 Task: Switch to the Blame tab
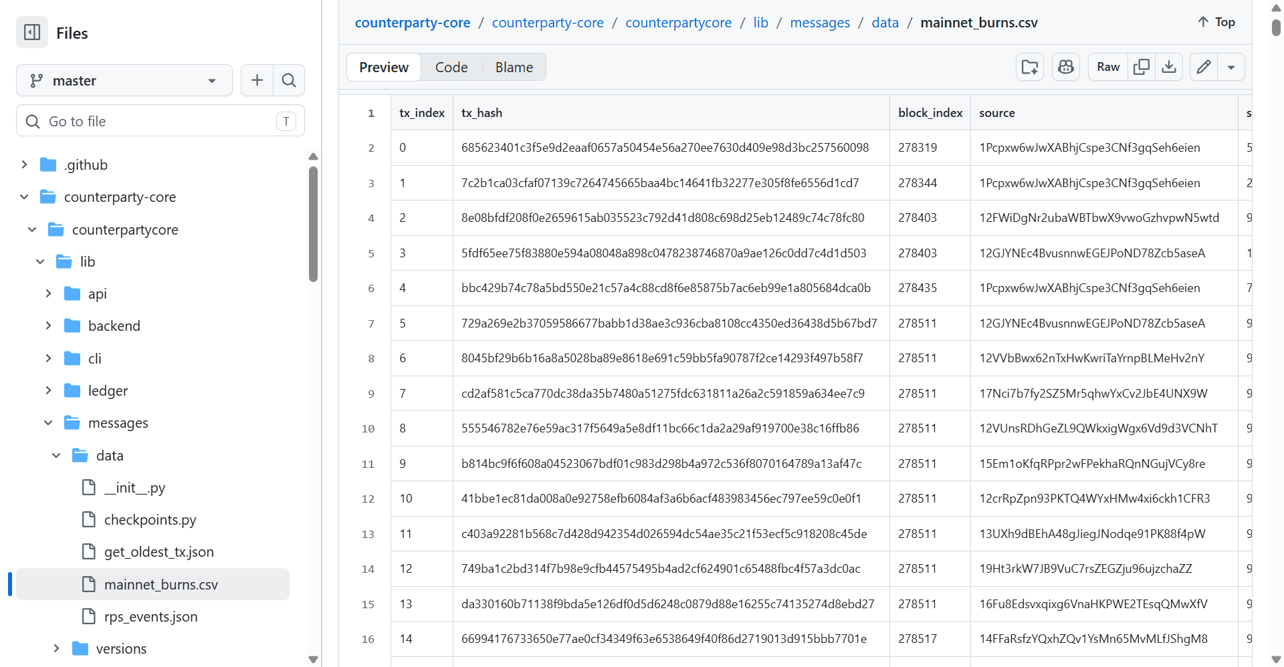[514, 67]
